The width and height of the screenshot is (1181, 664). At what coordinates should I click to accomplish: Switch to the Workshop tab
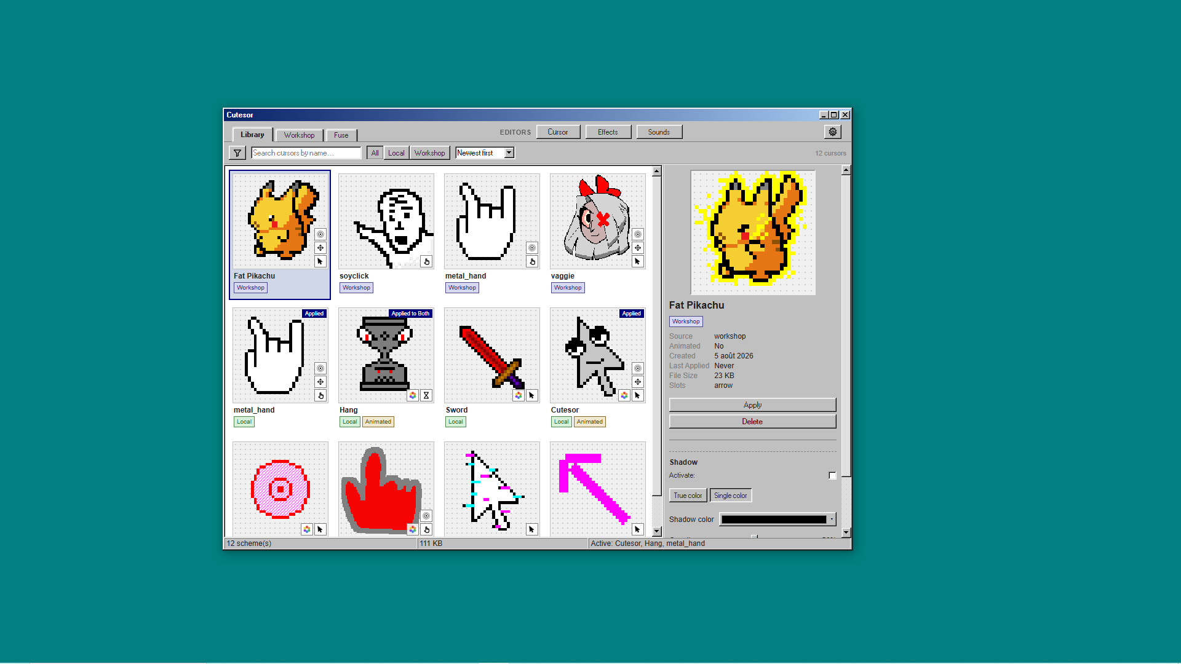tap(300, 135)
